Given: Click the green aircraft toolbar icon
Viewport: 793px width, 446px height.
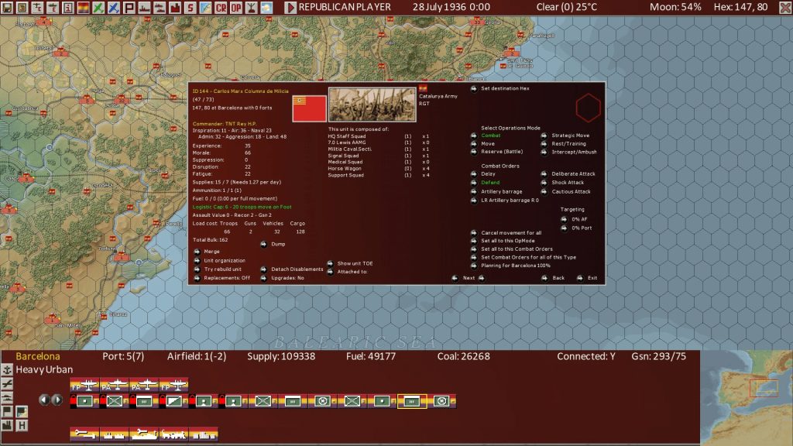Looking at the screenshot, I should point(98,8).
